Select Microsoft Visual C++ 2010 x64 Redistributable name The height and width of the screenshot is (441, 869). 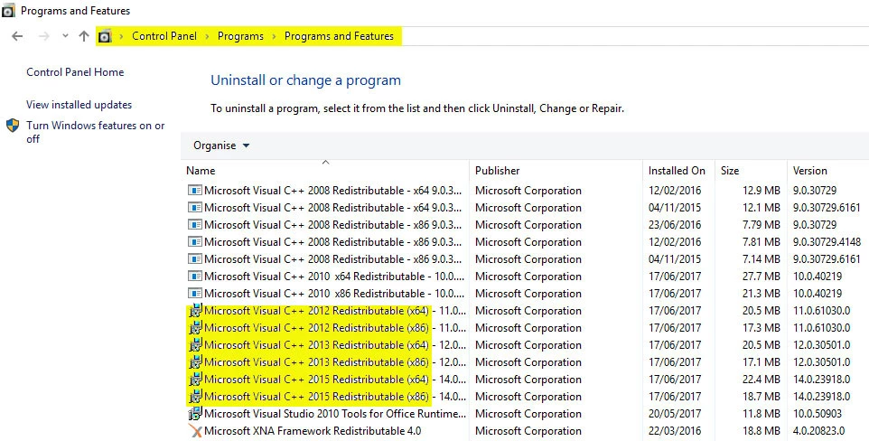[x=335, y=277]
